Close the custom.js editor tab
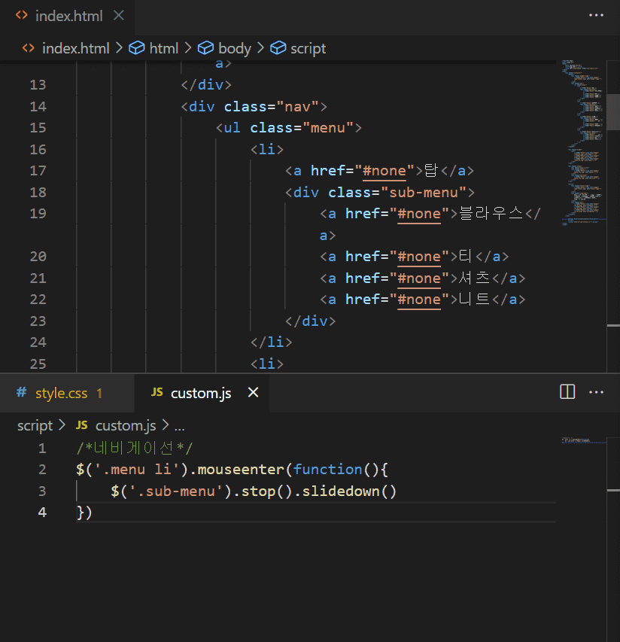Screen dimensions: 620x642 [254, 393]
